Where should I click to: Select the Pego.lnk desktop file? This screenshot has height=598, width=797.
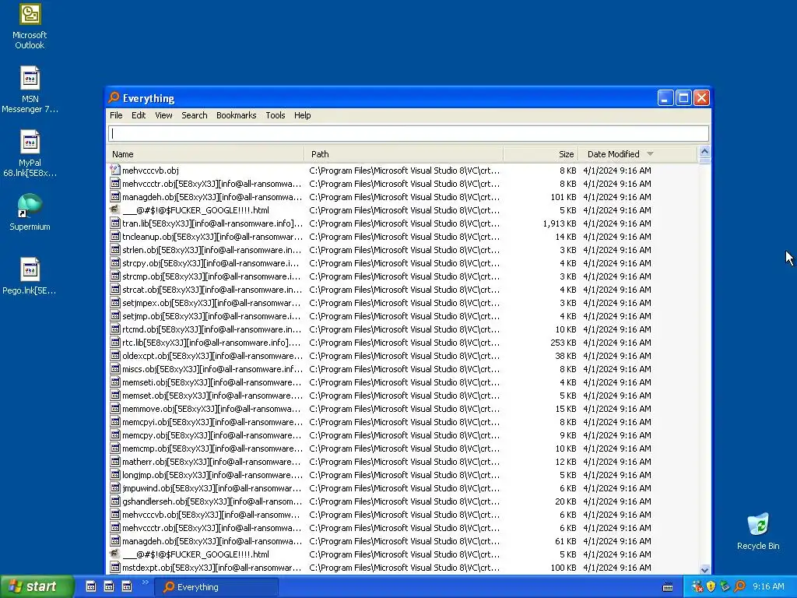pos(30,276)
